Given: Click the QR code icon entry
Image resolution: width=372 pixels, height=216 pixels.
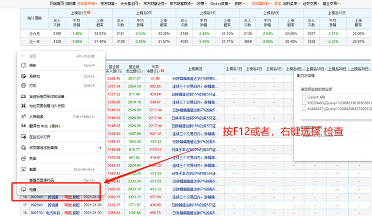Looking at the screenshot, I should coord(24,106).
